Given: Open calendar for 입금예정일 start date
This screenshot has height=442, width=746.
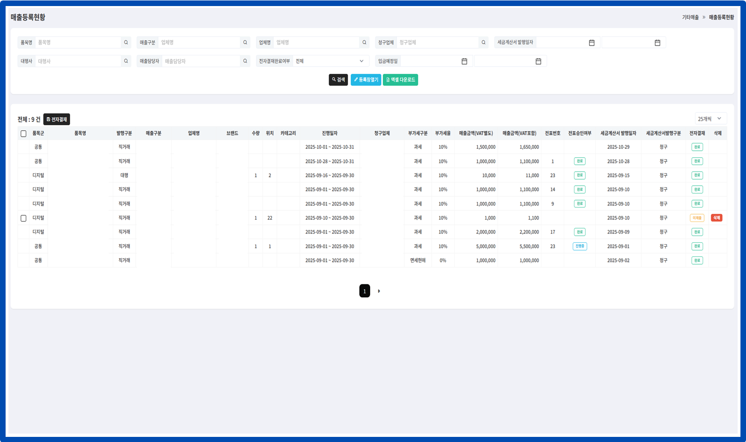Looking at the screenshot, I should (464, 61).
